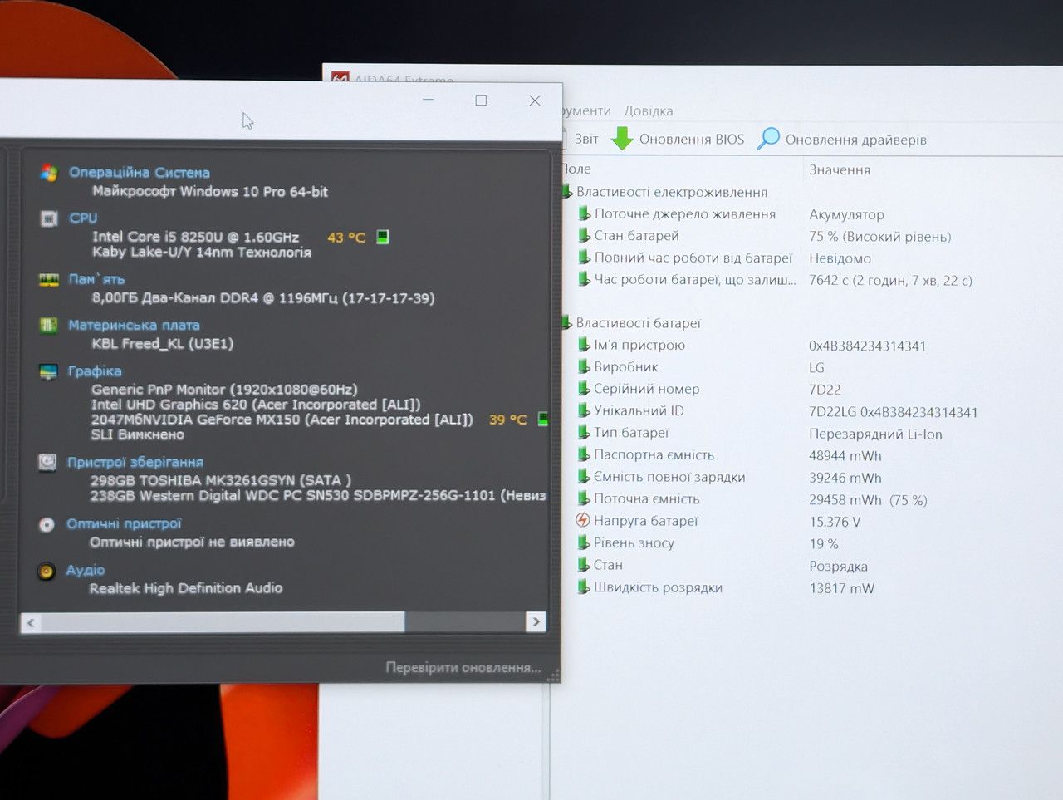
Task: Click the battery icon beside Рівень зносу
Action: point(584,542)
